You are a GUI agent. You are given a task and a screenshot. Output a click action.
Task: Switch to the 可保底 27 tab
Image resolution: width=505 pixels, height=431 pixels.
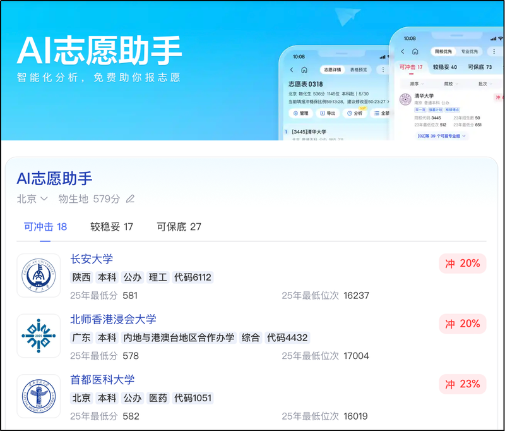tap(179, 227)
